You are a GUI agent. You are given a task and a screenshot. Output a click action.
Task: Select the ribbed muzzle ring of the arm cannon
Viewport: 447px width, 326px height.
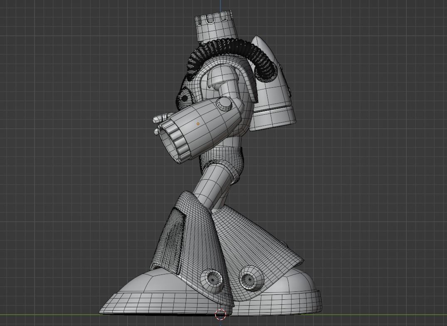tap(175, 141)
